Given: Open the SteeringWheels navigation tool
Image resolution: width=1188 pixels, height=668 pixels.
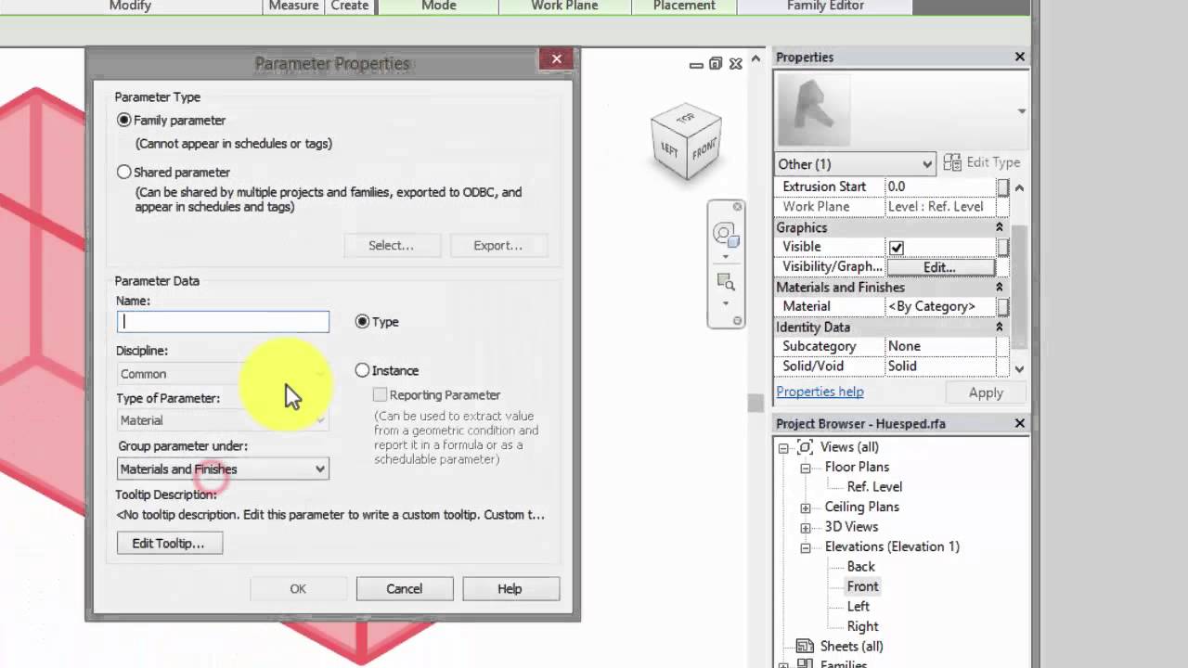Looking at the screenshot, I should point(725,234).
